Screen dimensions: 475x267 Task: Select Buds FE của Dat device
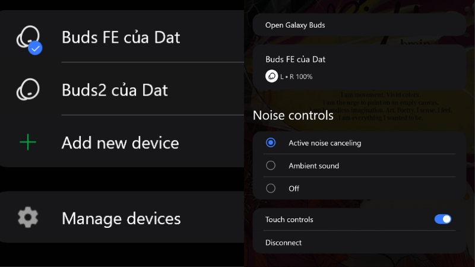[121, 37]
